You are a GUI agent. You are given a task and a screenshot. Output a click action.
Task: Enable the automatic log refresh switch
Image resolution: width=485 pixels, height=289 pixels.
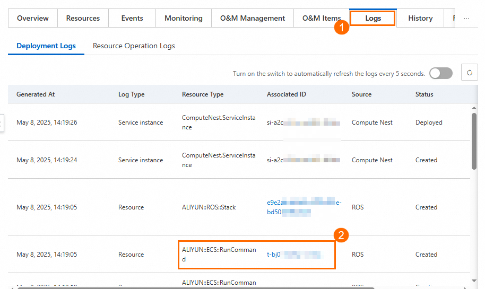(x=441, y=73)
